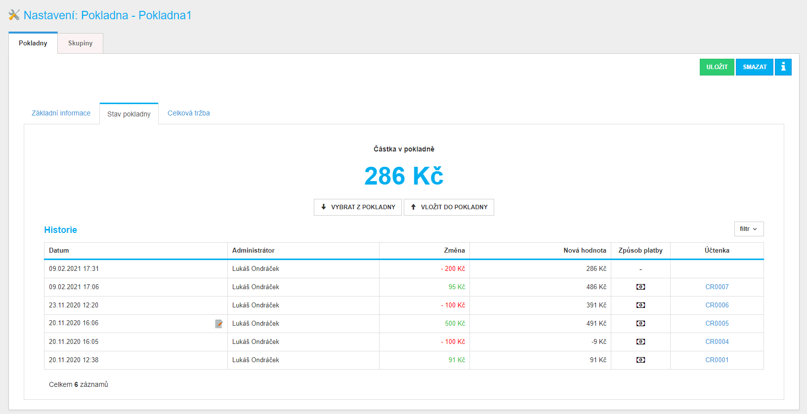
Task: Click the 500 Kč change value
Action: 455,324
